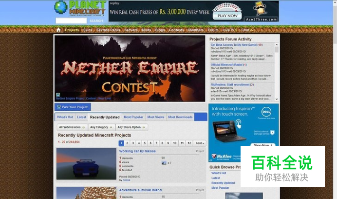Click forum activity scroll down arrow
Image resolution: width=337 pixels, height=199 pixels.
[277, 99]
